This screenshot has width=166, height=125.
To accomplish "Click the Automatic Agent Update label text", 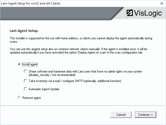I will click(44, 89).
